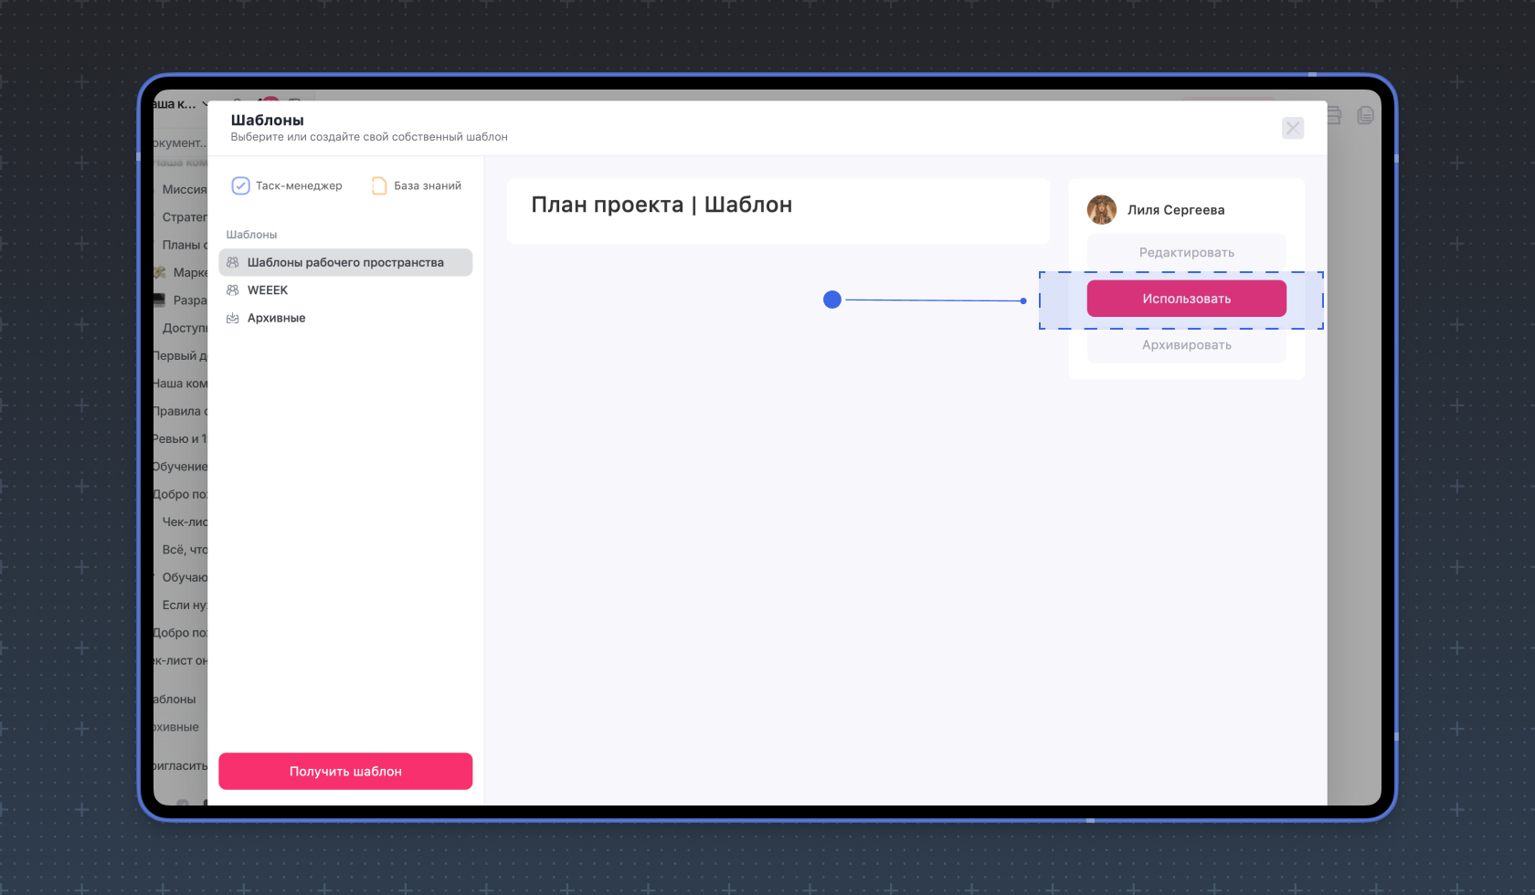This screenshot has width=1535, height=895.
Task: Click the Таск-менеджер checkmark icon
Action: click(x=240, y=186)
